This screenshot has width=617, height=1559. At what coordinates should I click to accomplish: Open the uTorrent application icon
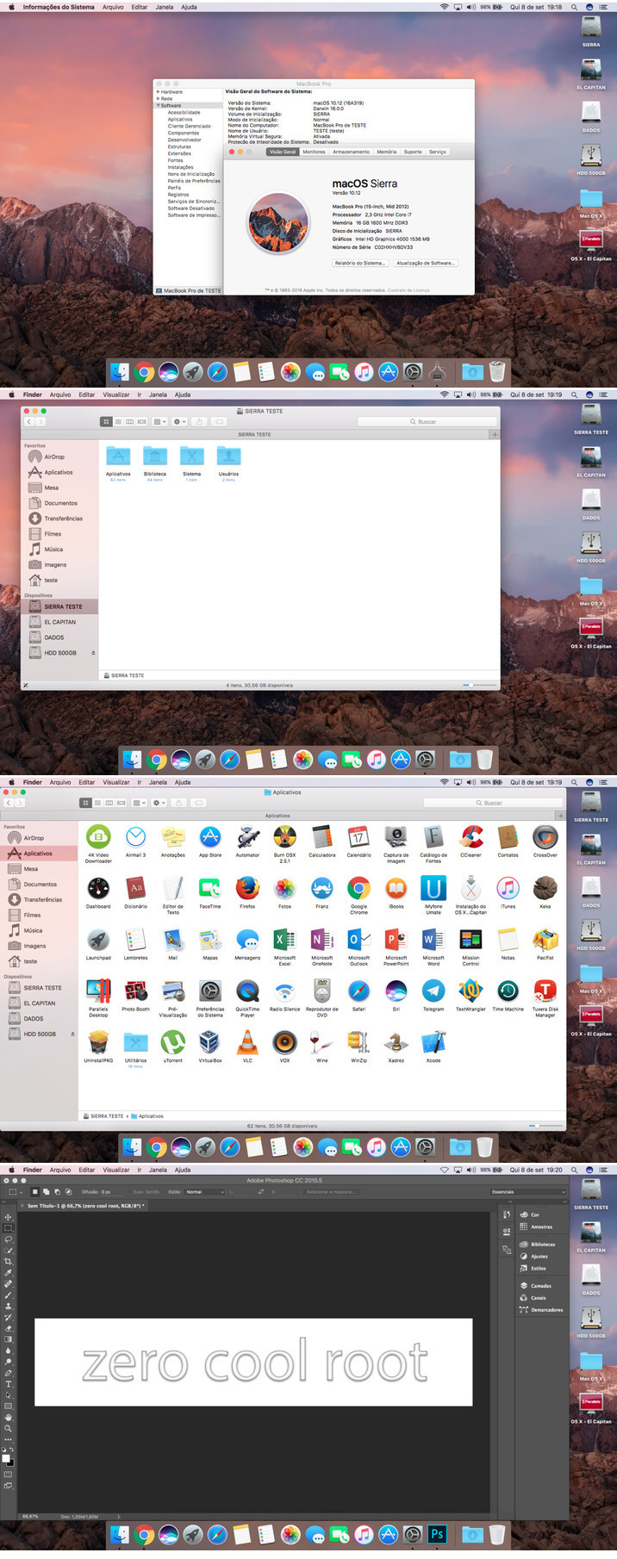[172, 1043]
